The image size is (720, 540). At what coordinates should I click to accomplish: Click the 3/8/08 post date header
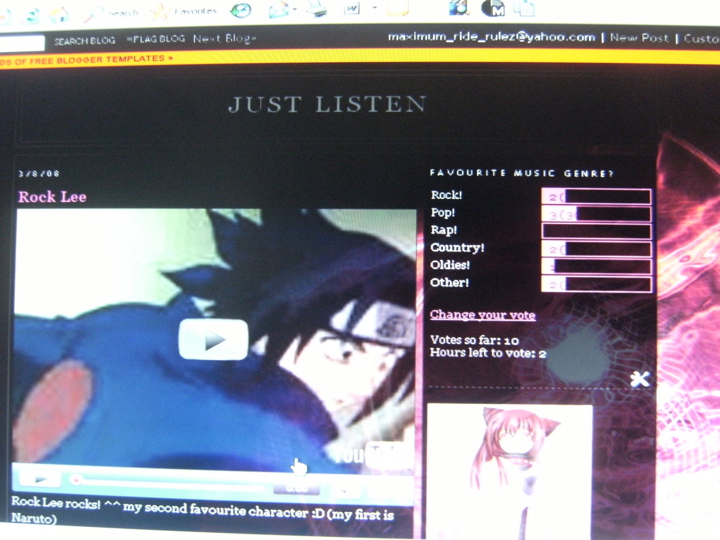tap(39, 174)
